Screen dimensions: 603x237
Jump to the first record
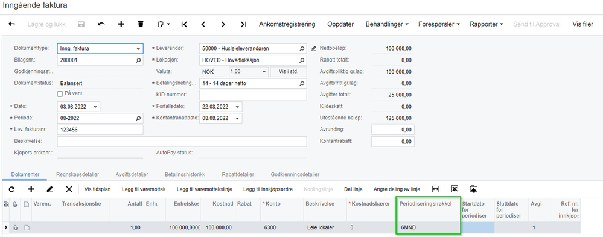click(184, 24)
